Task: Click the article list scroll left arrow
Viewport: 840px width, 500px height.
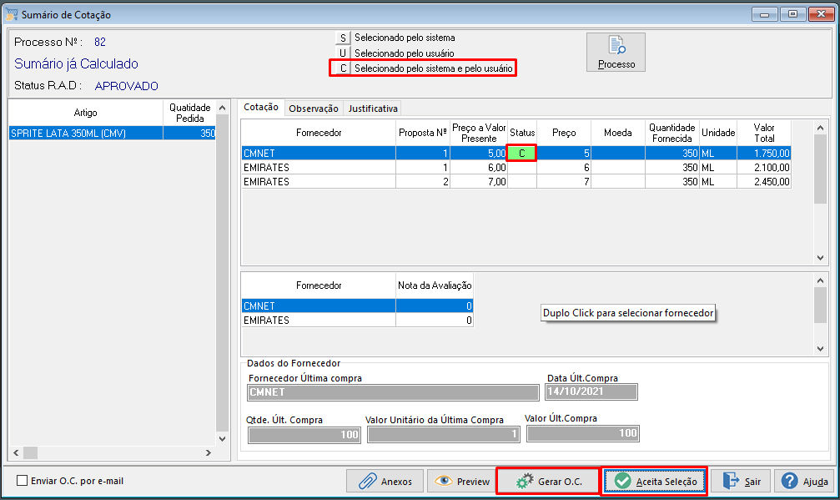Action: 16,453
